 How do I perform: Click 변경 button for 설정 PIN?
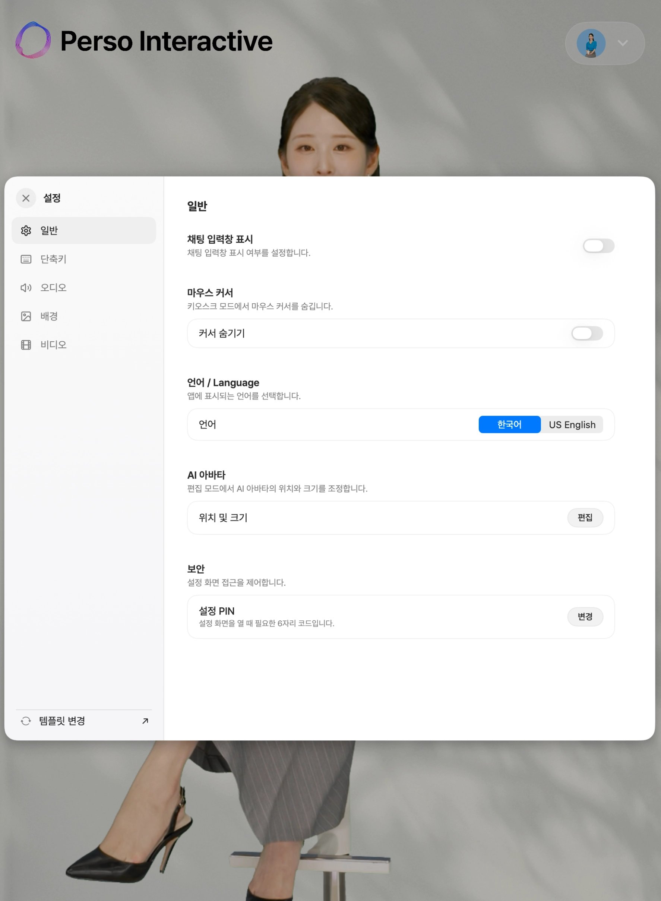[x=585, y=617]
